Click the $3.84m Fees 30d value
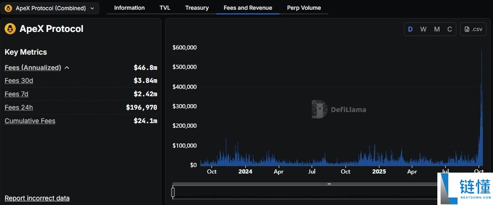The image size is (493, 205). (145, 81)
